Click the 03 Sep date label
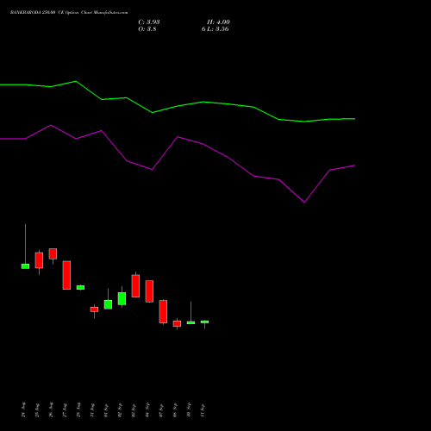This screenshot has width=431, height=431. (134, 409)
